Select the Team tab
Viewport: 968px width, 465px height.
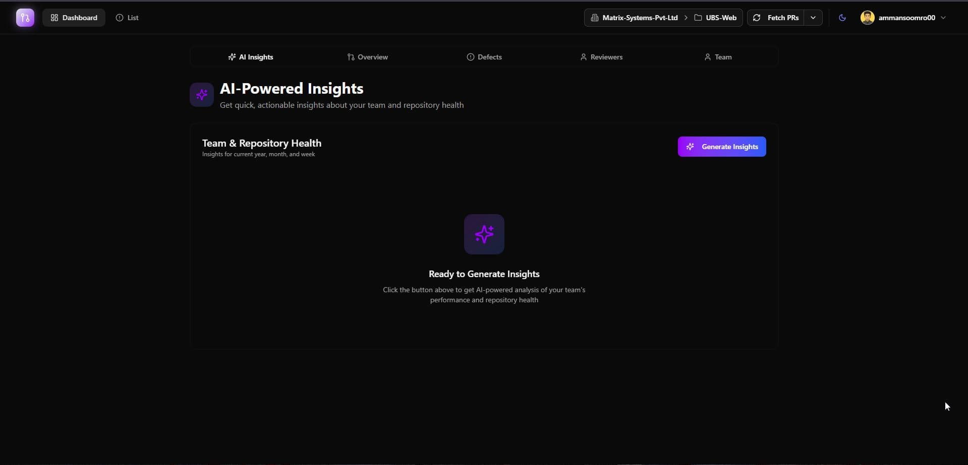tap(718, 57)
